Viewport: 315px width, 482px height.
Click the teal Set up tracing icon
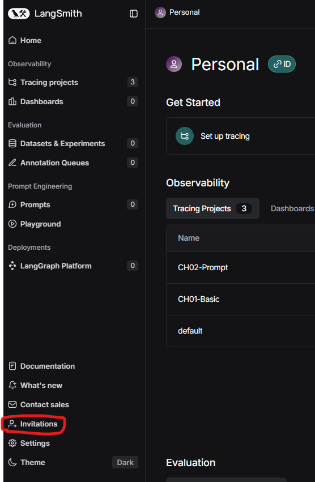(x=185, y=136)
